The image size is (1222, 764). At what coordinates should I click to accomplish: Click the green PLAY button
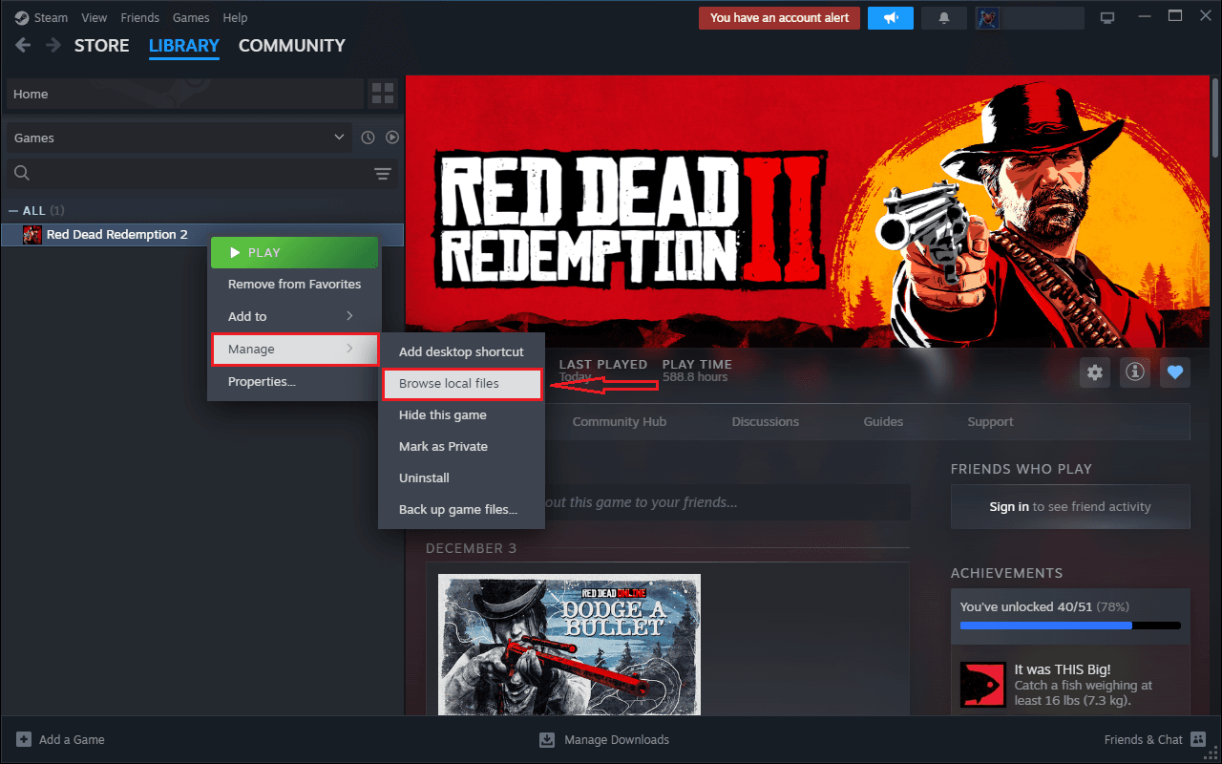coord(294,252)
